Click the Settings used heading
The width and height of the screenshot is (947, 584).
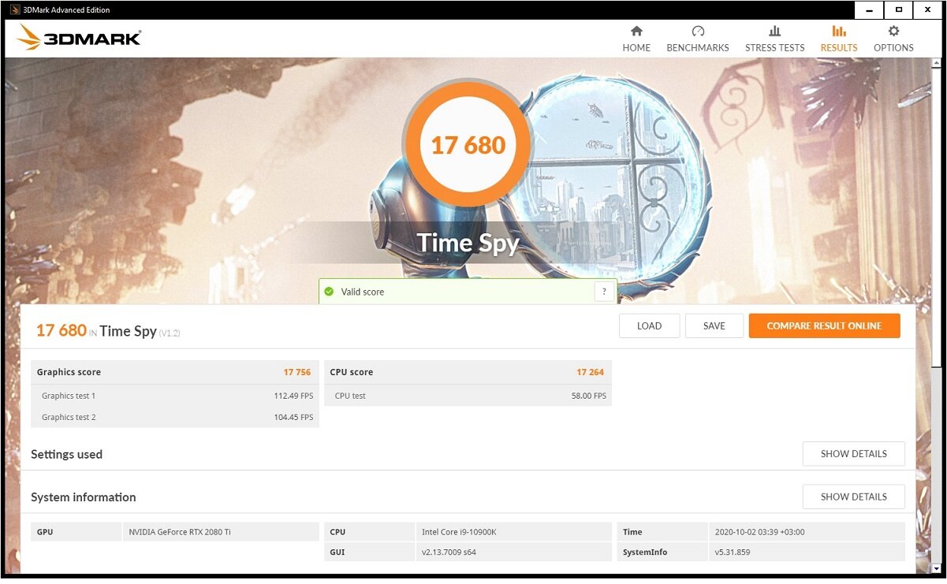[x=67, y=455]
